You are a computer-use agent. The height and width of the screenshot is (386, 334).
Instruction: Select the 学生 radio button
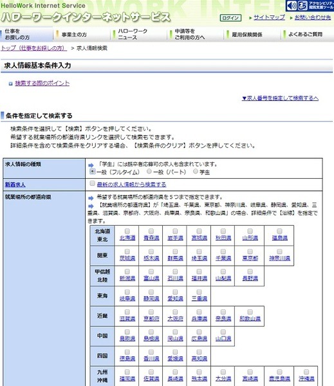click(196, 171)
